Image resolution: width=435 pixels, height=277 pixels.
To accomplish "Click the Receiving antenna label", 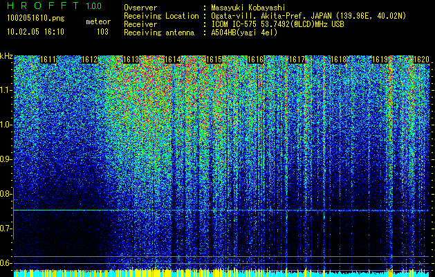I will point(159,33).
